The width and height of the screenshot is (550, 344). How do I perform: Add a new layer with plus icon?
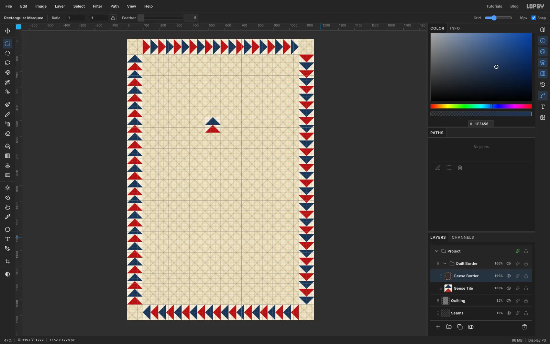click(x=438, y=327)
